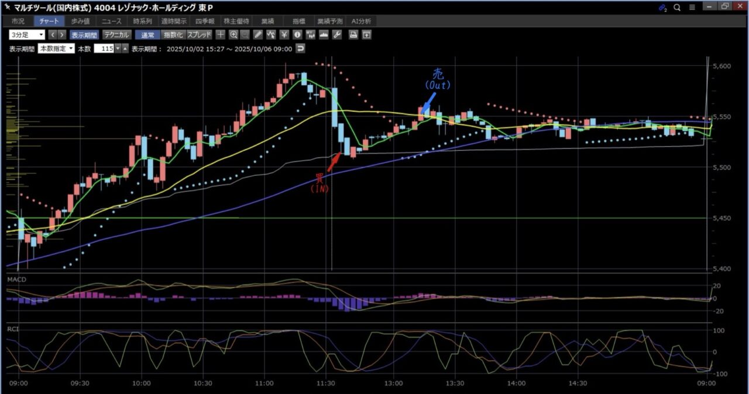Image resolution: width=749 pixels, height=394 pixels.
Task: Open the stock search magnifier in title bar
Action: coord(677,7)
